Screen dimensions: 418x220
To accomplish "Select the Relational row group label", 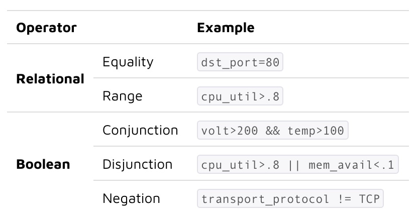I will pos(50,79).
